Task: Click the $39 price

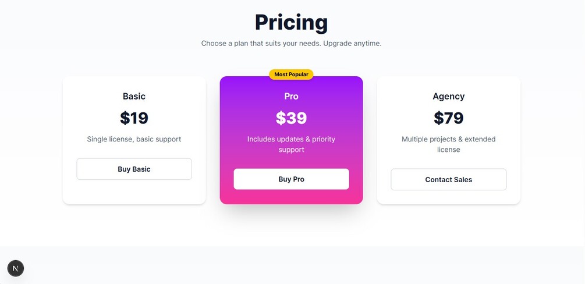Action: pos(291,118)
